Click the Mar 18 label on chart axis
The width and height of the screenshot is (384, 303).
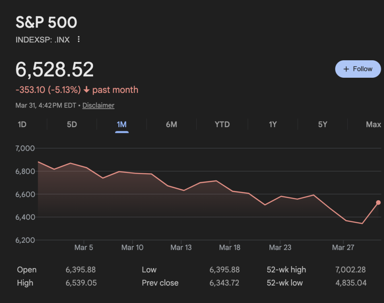pos(230,247)
